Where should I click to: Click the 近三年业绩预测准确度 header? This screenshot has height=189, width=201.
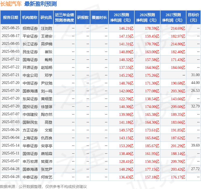coord(64,18)
